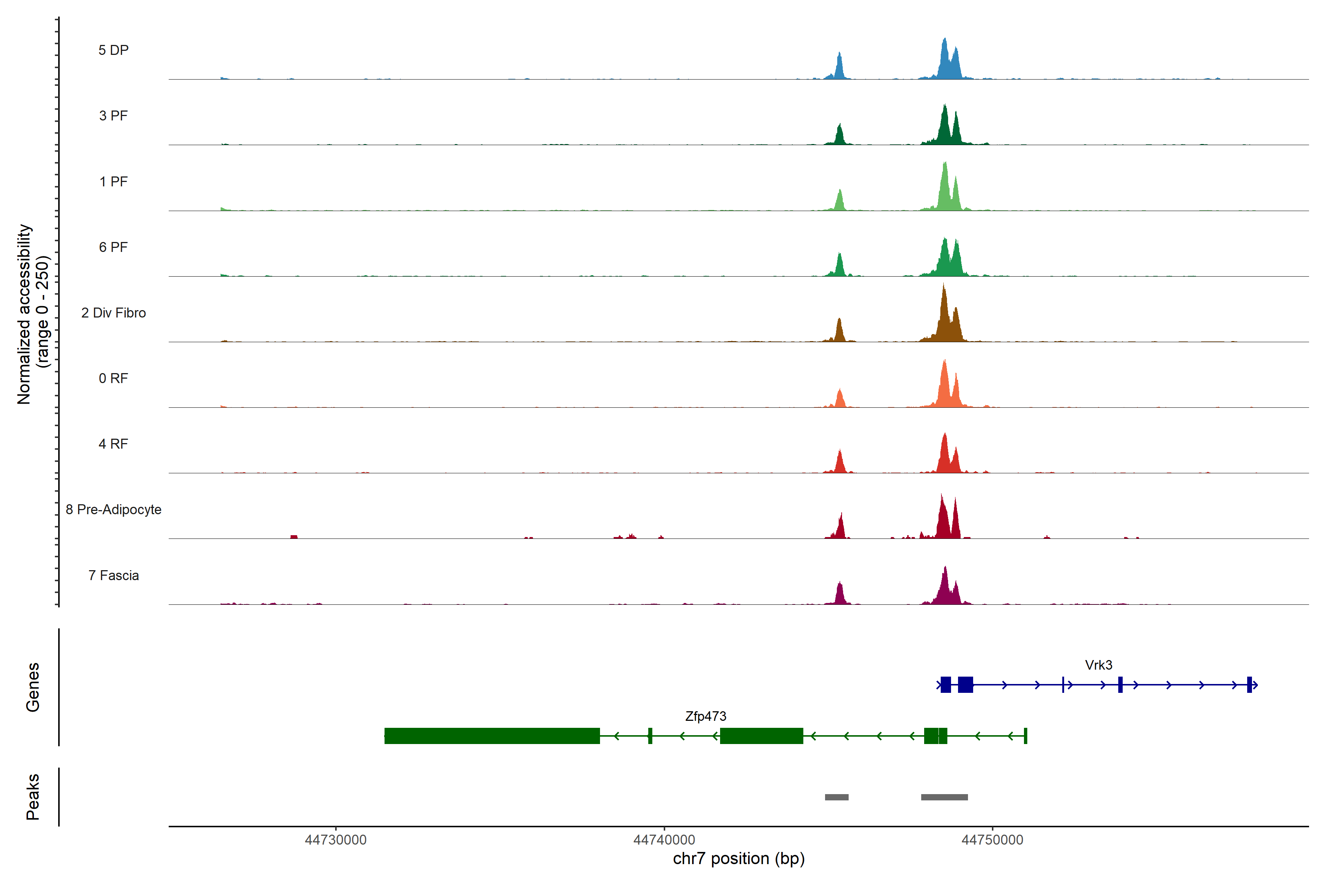
Task: Click the wider right gray peak bar
Action: [944, 797]
